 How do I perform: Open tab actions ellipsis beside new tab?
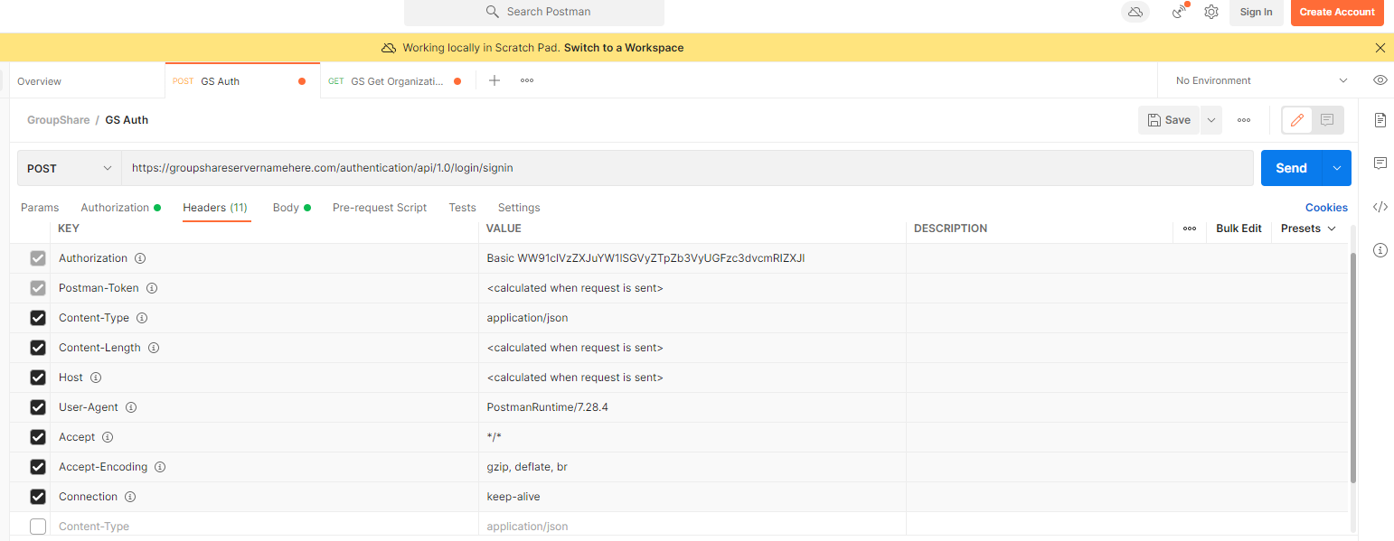[x=527, y=80]
